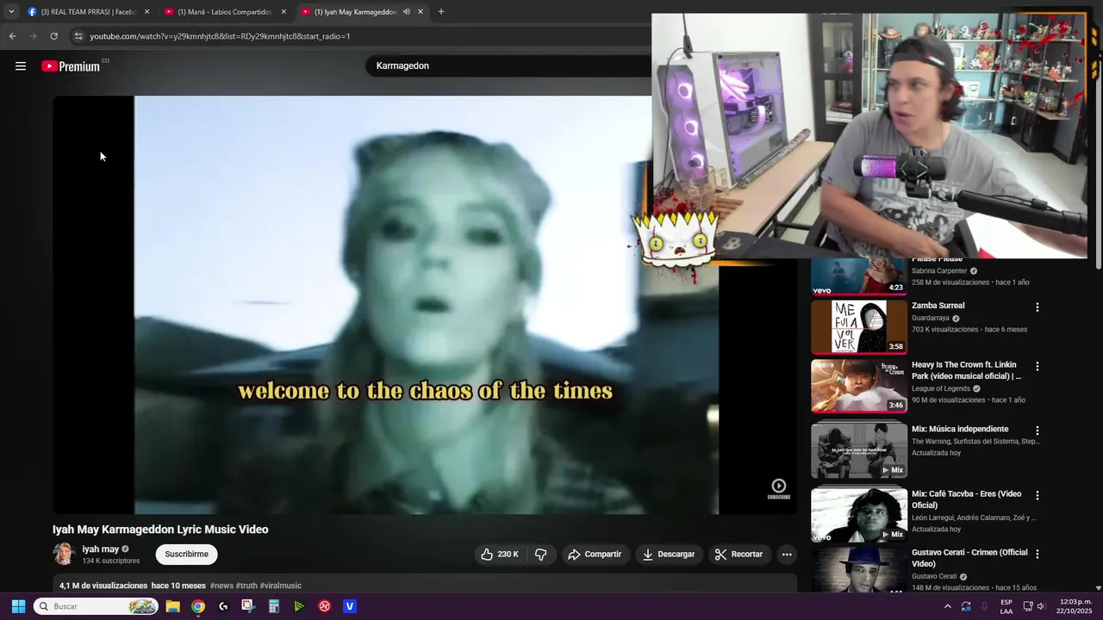Click League of Legends channel name
Screen dimensions: 1103x620
(941, 388)
